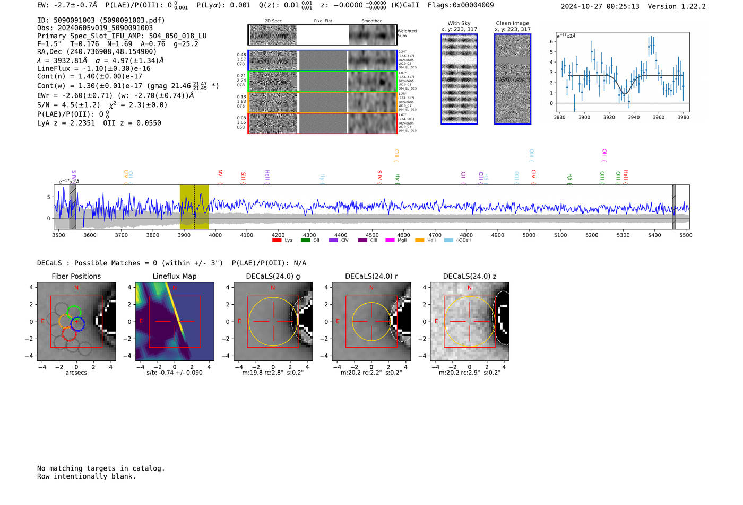Image resolution: width=743 pixels, height=505 pixels.
Task: Select the red-outlined fiber spectrum row
Action: coord(322,123)
